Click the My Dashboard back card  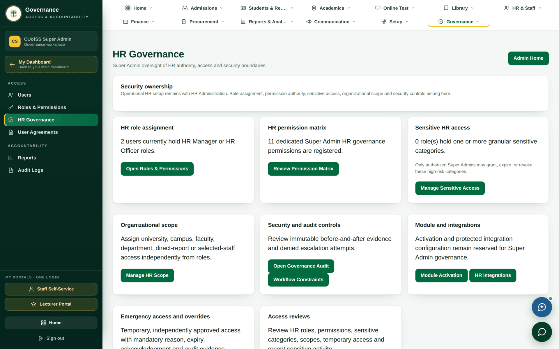[x=51, y=64]
